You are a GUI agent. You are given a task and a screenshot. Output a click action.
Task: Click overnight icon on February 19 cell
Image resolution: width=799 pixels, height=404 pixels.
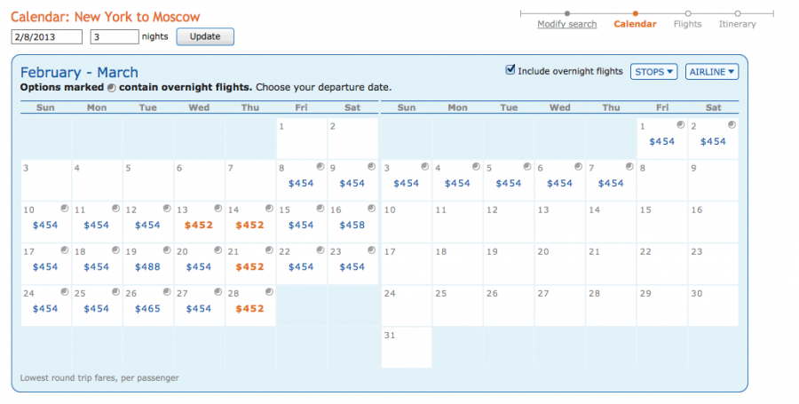pyautogui.click(x=167, y=250)
